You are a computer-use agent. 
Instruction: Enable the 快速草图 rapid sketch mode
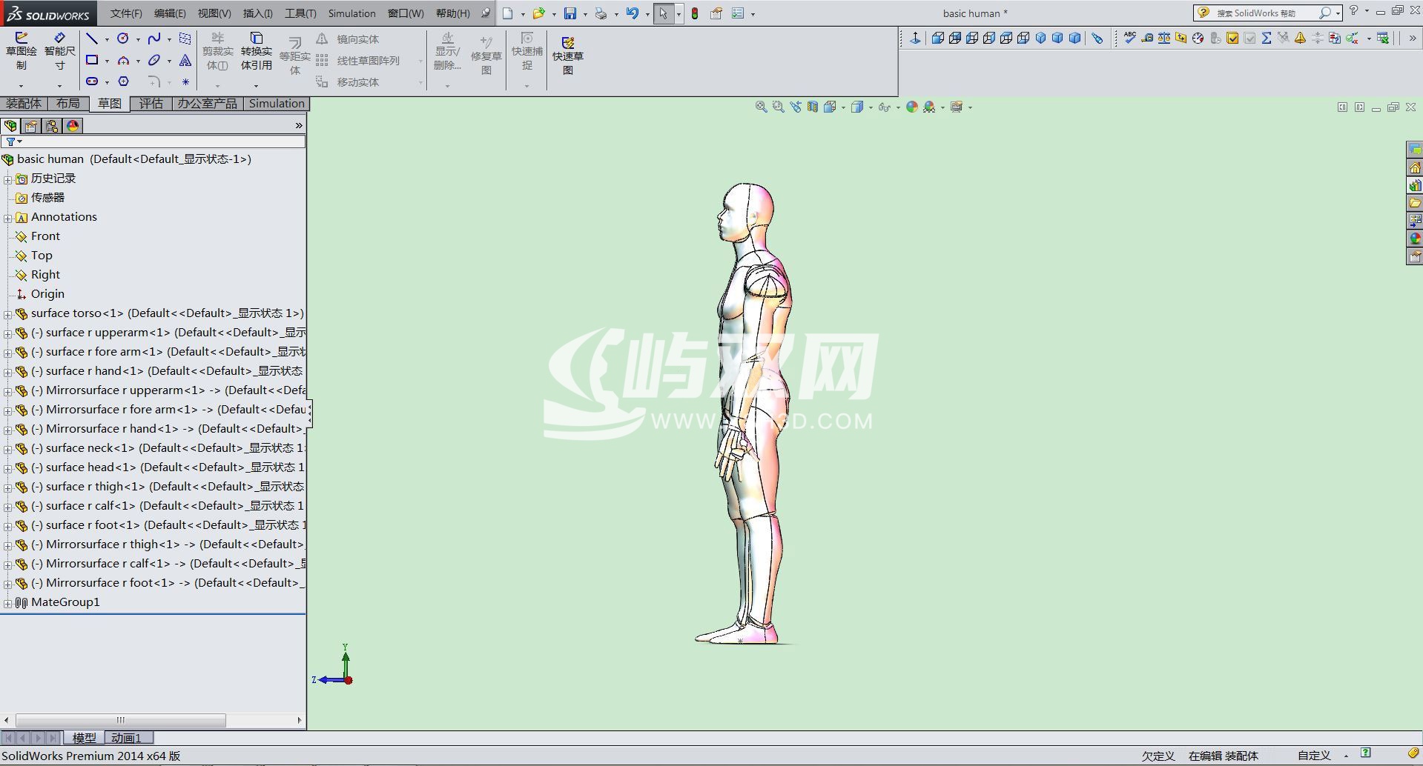(x=567, y=52)
